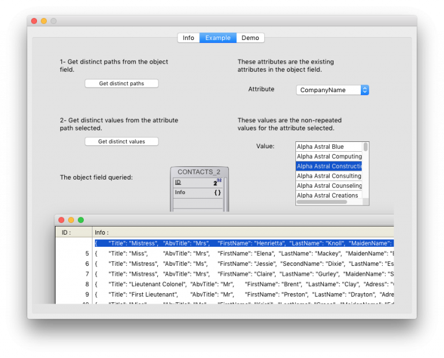Select the highlighted Henrietta Knoll record row
The image size is (444, 358).
pyautogui.click(x=244, y=243)
